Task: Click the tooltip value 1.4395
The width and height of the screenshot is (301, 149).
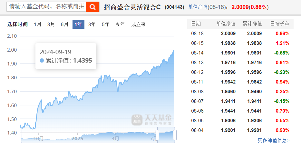Action: [x=83, y=61]
